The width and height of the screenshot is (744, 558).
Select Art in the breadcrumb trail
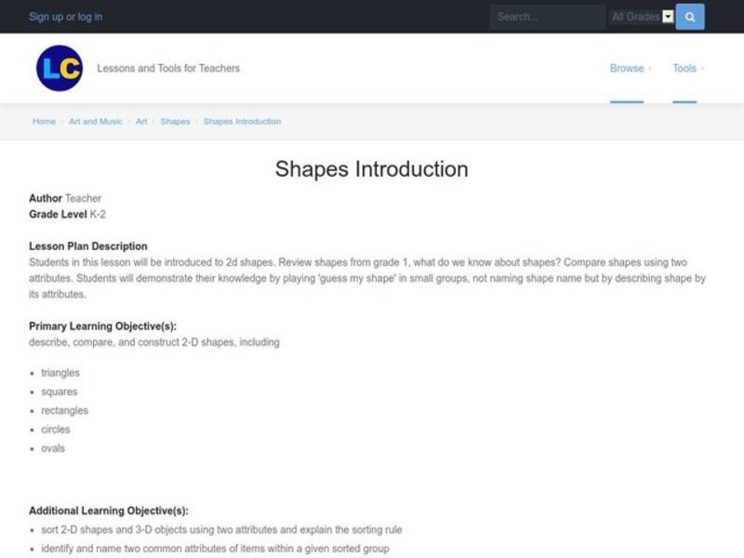[139, 121]
